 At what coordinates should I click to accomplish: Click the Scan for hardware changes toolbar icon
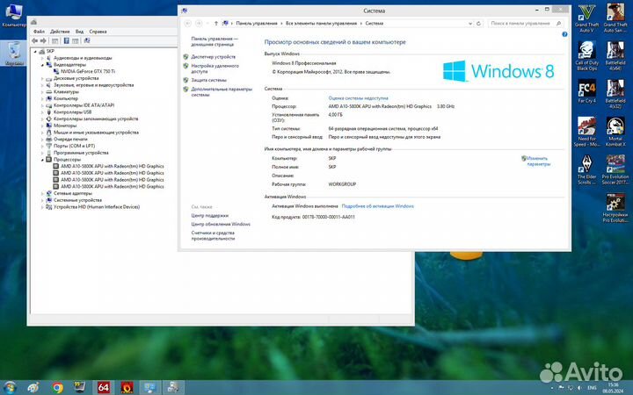tap(87, 40)
